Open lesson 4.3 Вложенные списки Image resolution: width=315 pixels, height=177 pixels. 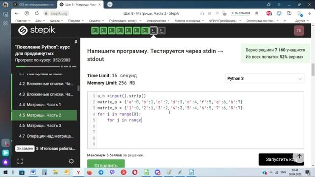pos(46,94)
